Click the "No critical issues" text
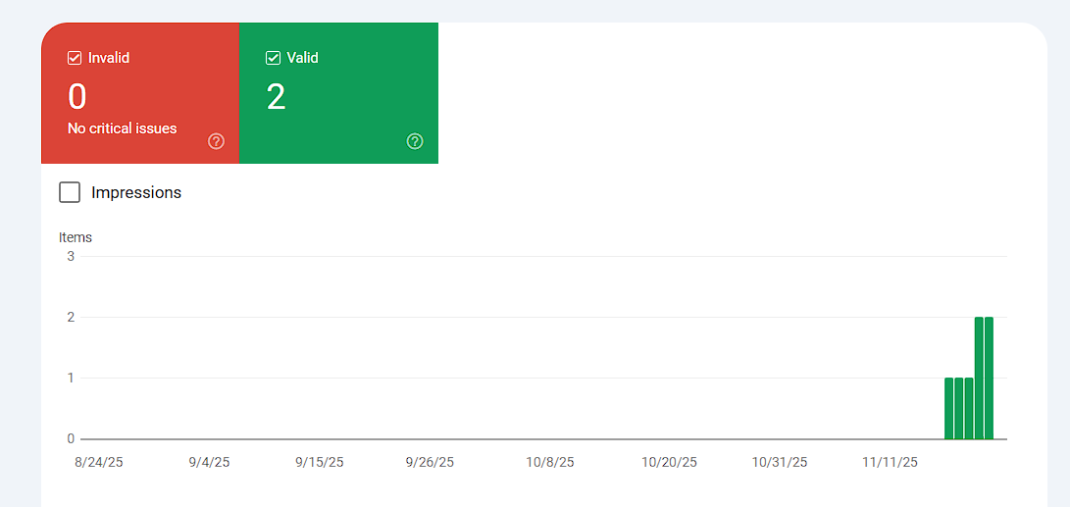This screenshot has height=507, width=1070. (123, 128)
